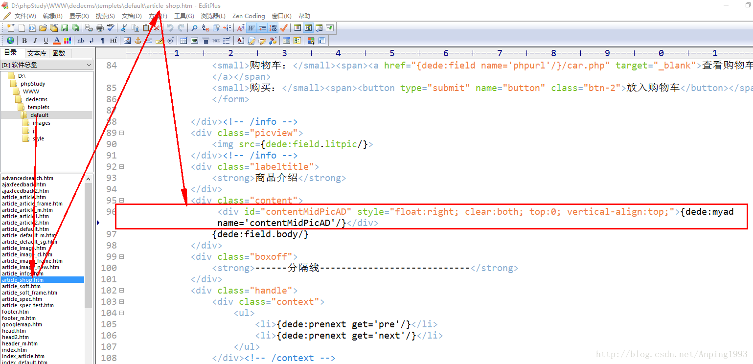Click the New File icon

pyautogui.click(x=10, y=28)
